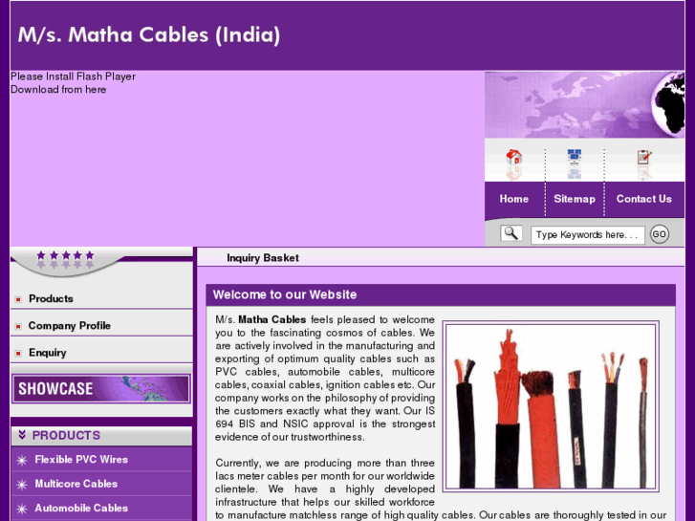Click the chevron icon beside PRODUCTS heading
This screenshot has width=695, height=521.
tap(22, 435)
